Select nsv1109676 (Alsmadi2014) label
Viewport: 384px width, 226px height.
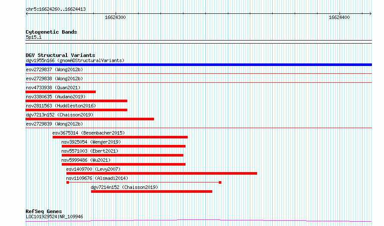pos(97,178)
